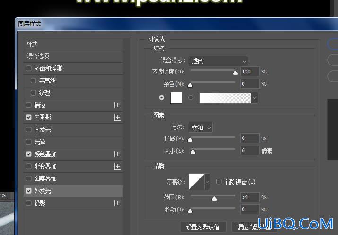Click the 范围 value field showing 54
Screen dimensions: 338x235
pyautogui.click(x=250, y=197)
